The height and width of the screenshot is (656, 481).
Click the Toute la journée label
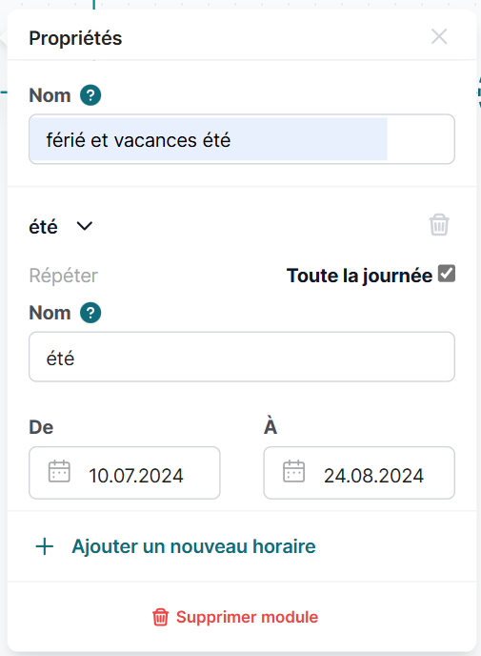pos(359,276)
